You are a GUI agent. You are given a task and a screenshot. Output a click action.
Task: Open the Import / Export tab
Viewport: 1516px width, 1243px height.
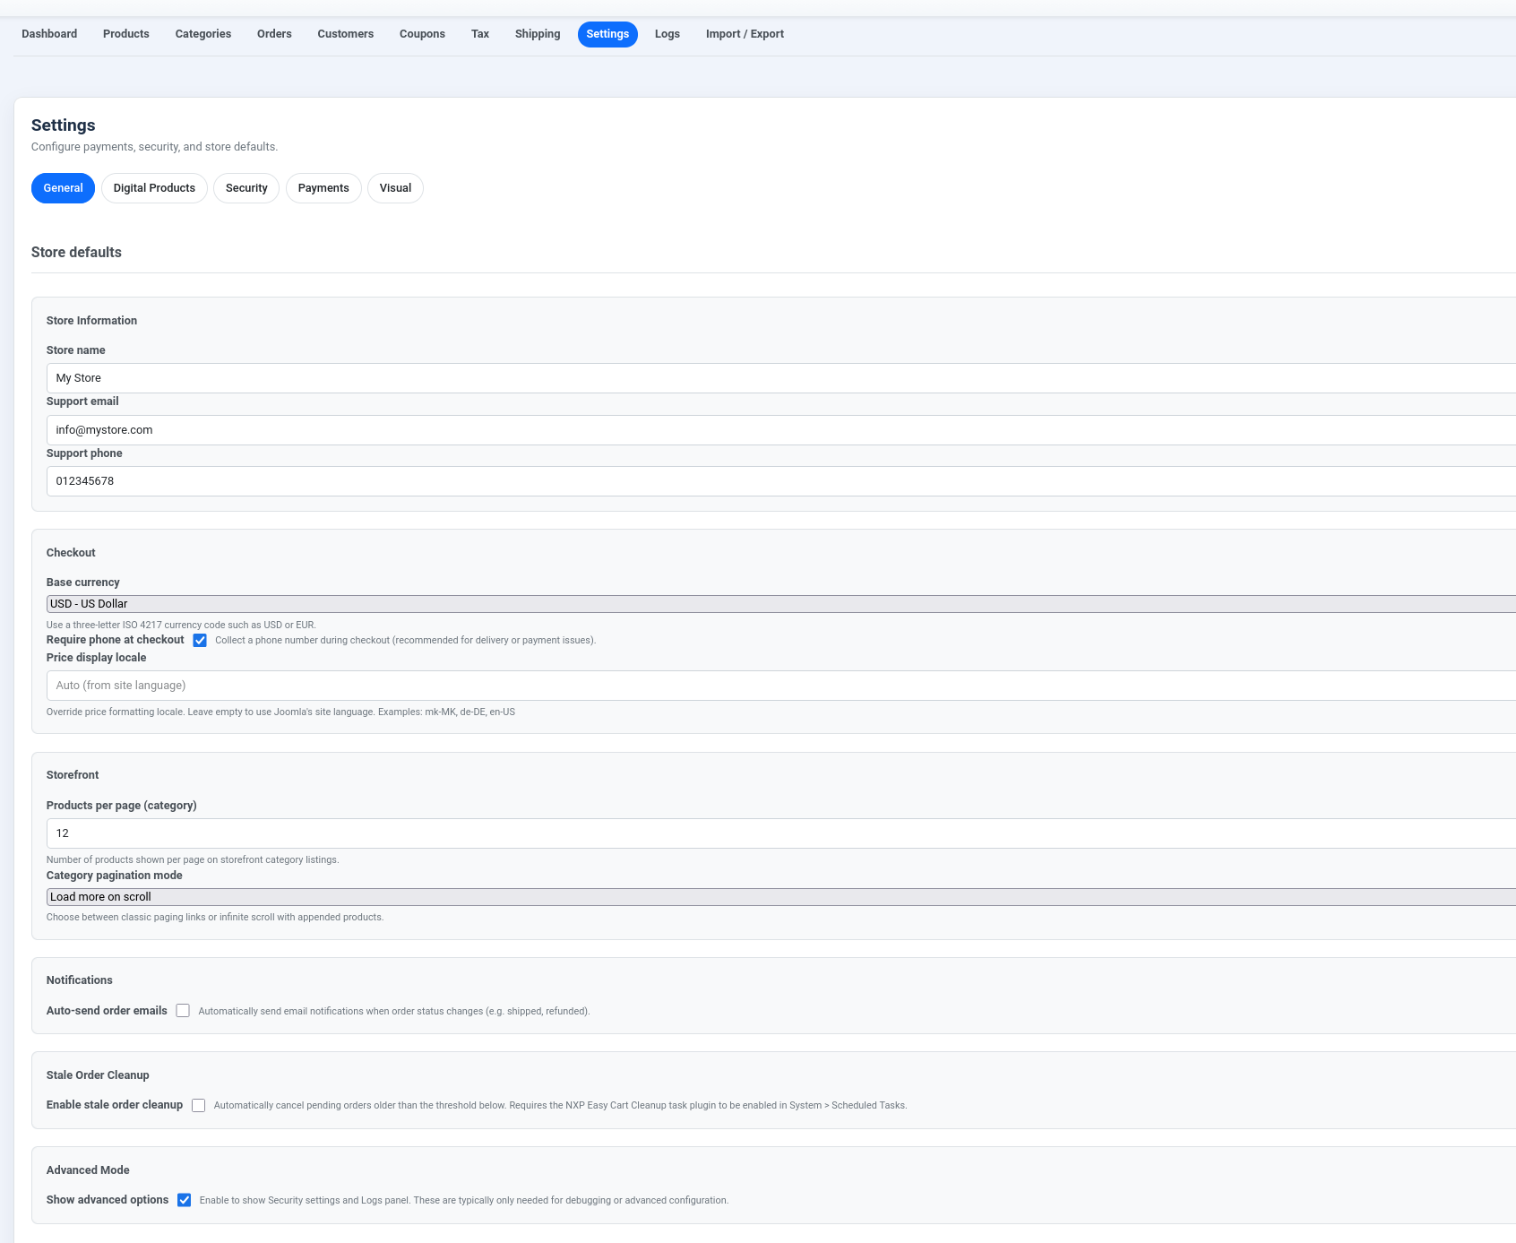pos(744,34)
